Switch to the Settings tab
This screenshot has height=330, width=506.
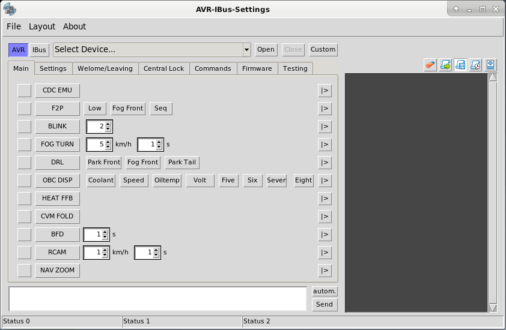(x=53, y=68)
